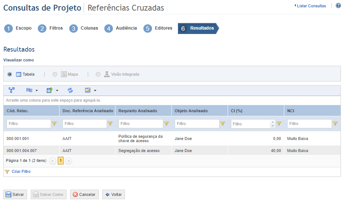Switch to step 3 Colunas
The width and height of the screenshot is (346, 201).
coord(84,28)
